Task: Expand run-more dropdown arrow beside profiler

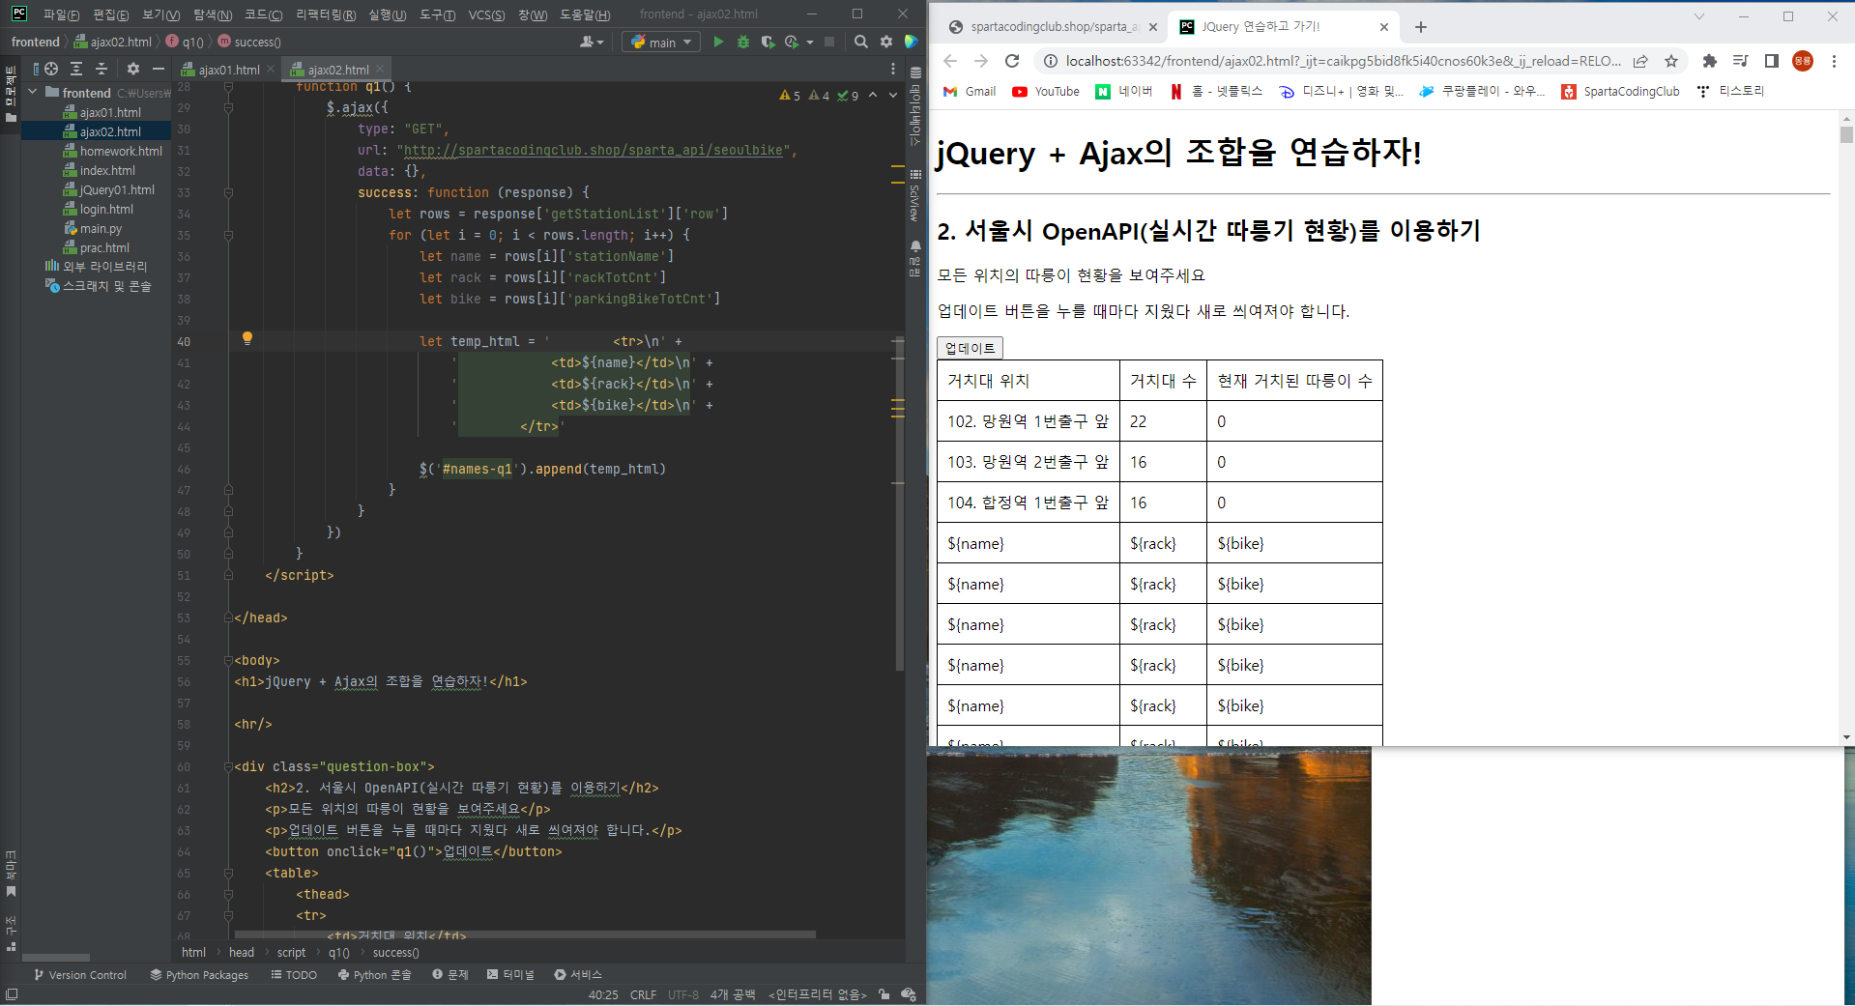Action: (x=810, y=42)
